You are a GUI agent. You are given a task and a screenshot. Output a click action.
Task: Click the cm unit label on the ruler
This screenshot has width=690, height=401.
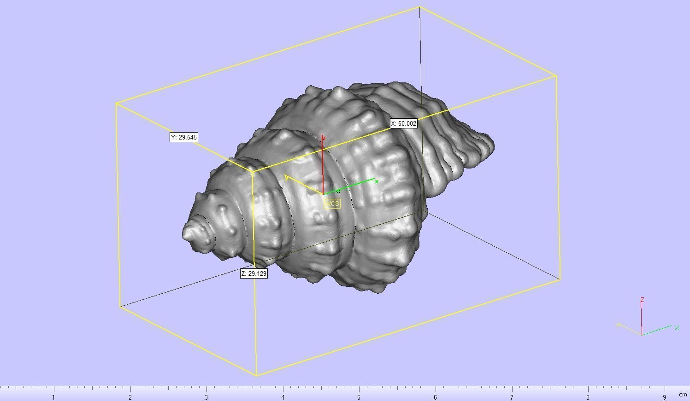point(683,395)
